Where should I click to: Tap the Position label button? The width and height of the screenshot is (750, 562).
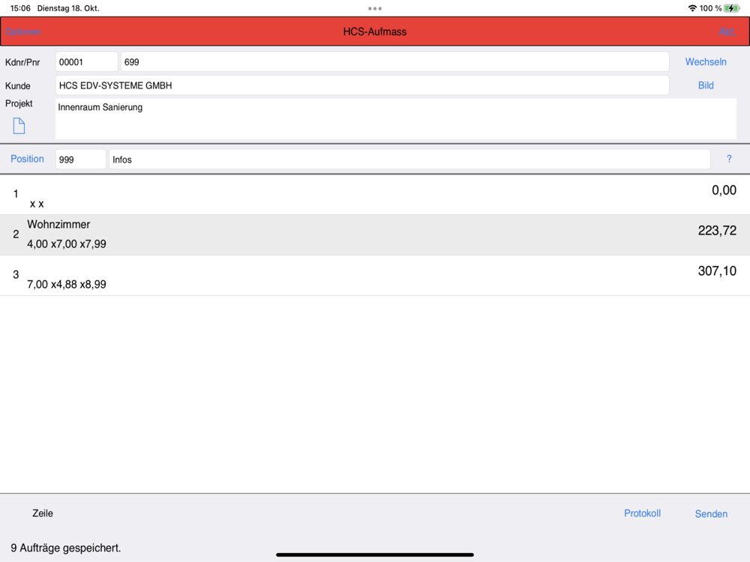click(x=27, y=159)
